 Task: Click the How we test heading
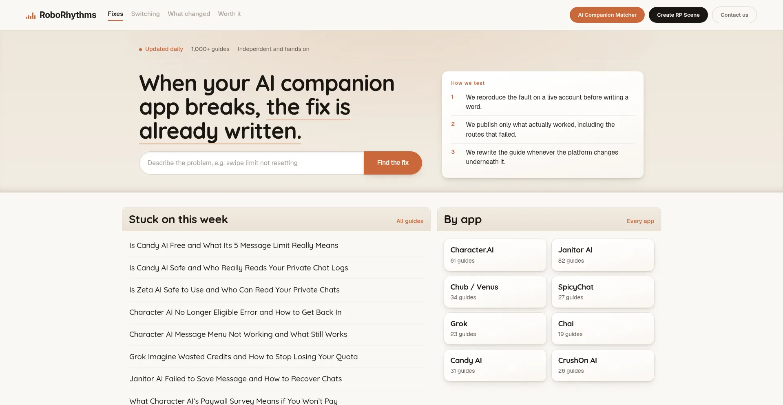[468, 83]
